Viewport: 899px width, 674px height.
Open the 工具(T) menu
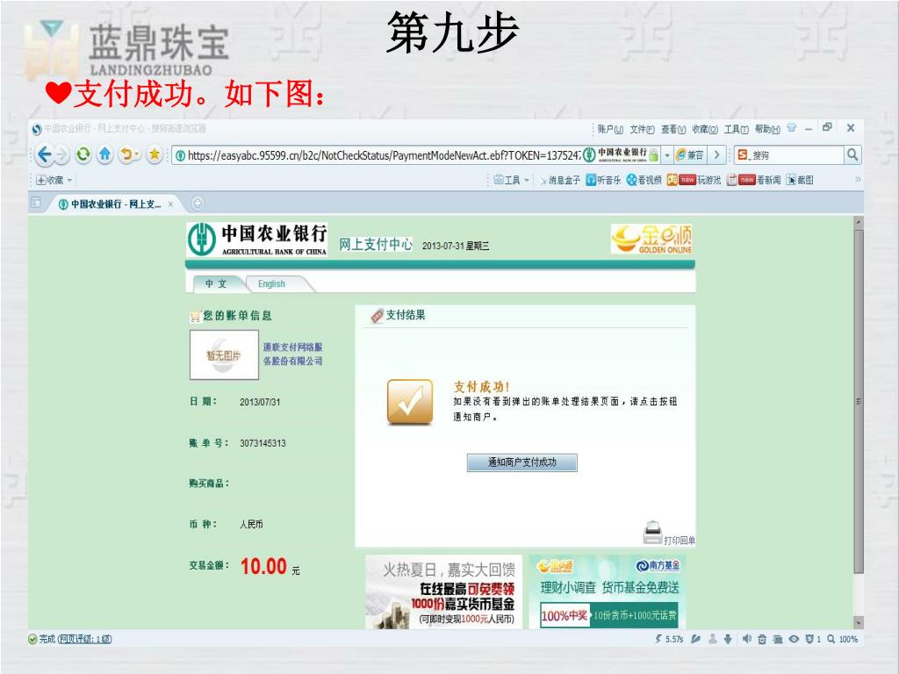[737, 130]
